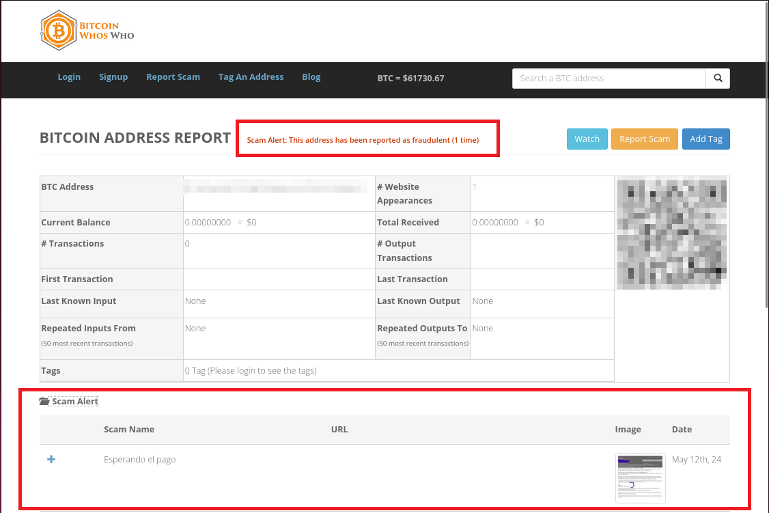
Task: Open the scam screenshot thumbnail
Action: click(x=640, y=477)
